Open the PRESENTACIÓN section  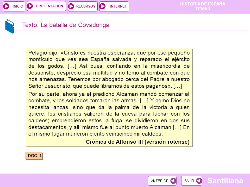click(46, 6)
